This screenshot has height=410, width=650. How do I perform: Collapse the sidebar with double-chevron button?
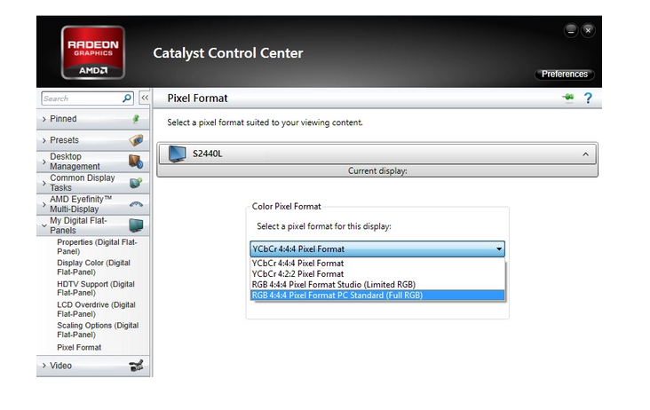(145, 98)
